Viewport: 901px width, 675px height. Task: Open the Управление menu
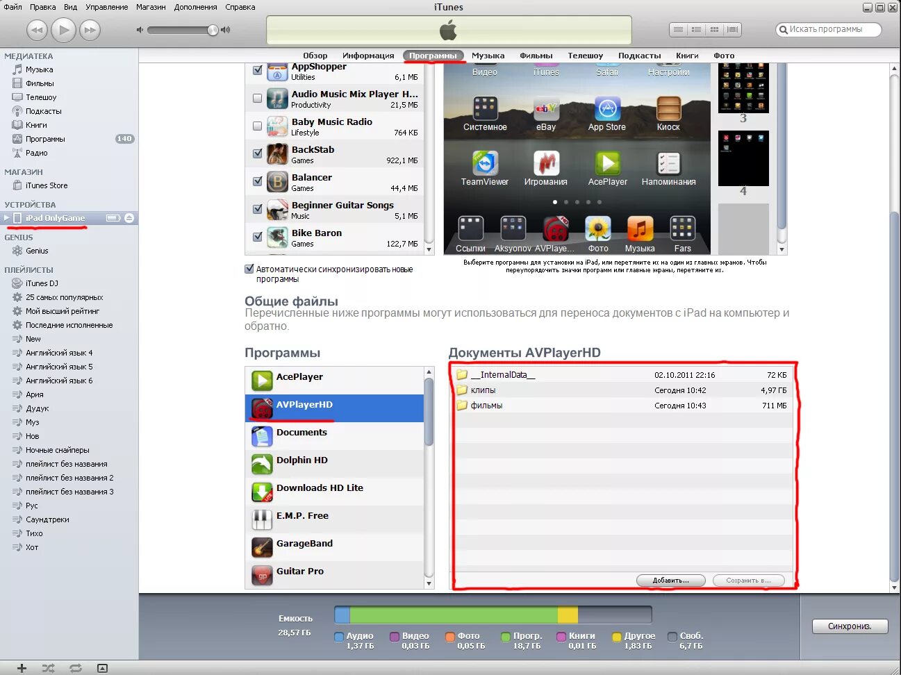106,7
